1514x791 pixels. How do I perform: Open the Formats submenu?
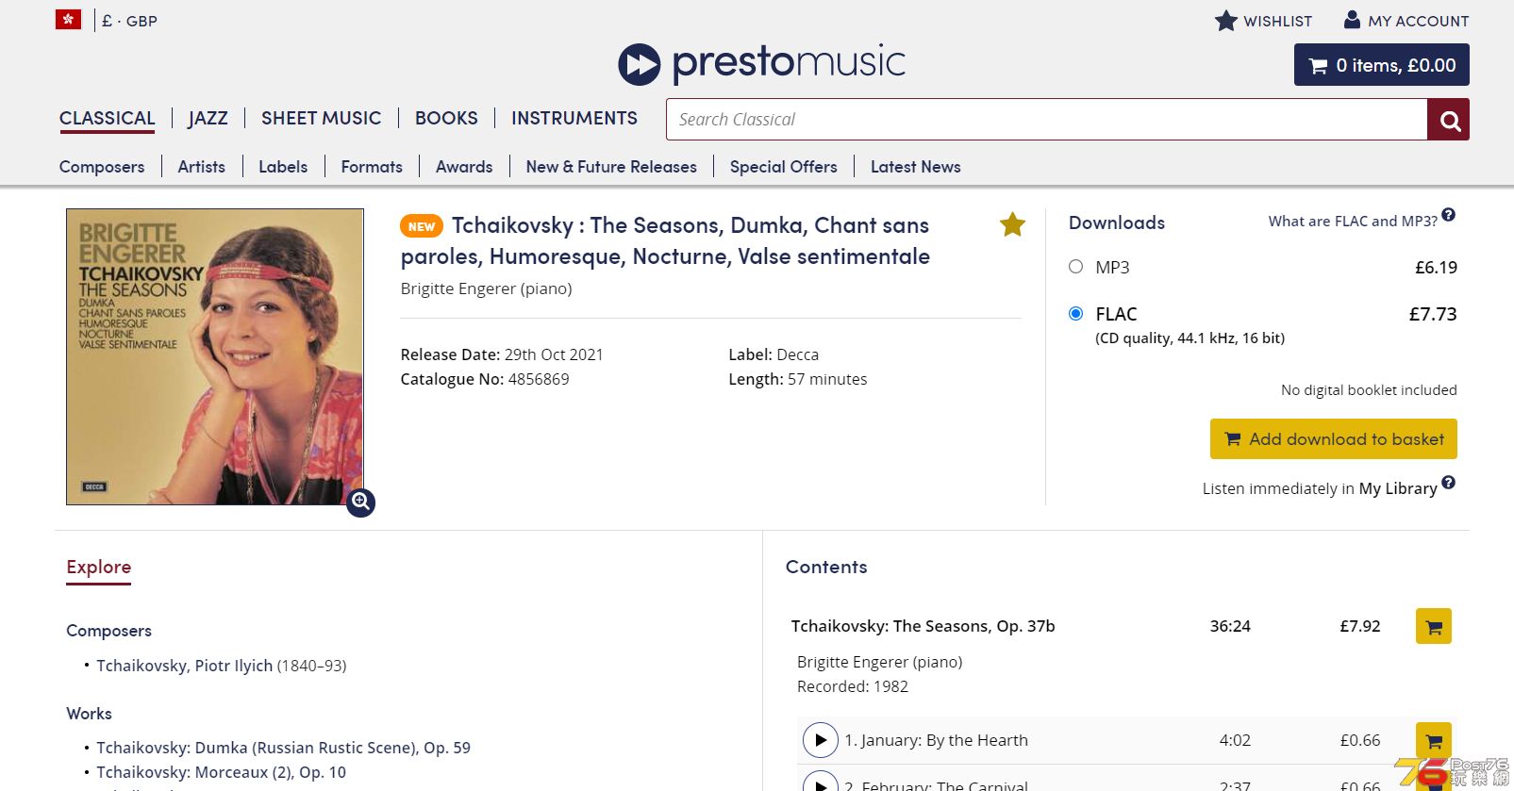(372, 167)
